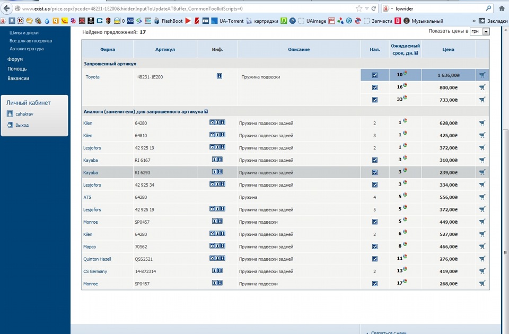Open info icon for Toyota 48231-1E200
This screenshot has height=334, width=509.
click(220, 76)
